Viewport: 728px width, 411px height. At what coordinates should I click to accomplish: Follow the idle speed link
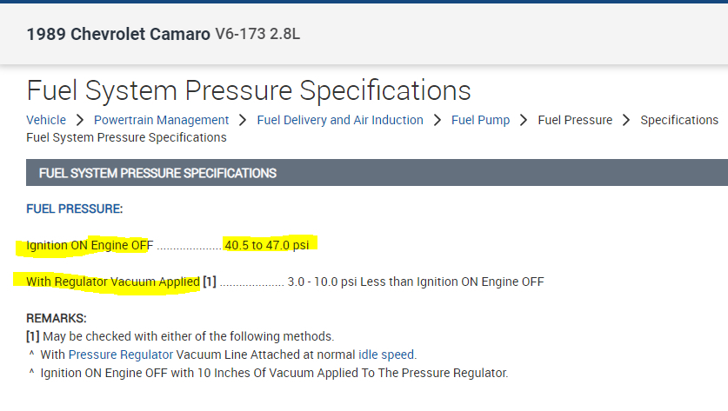point(386,355)
